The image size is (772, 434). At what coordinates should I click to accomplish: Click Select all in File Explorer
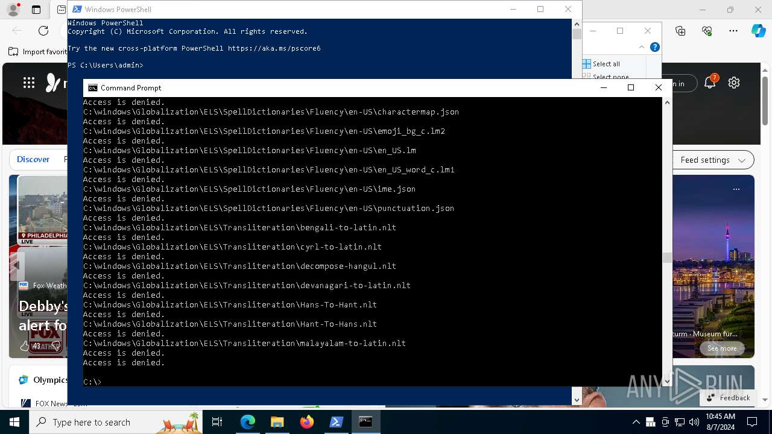click(601, 64)
